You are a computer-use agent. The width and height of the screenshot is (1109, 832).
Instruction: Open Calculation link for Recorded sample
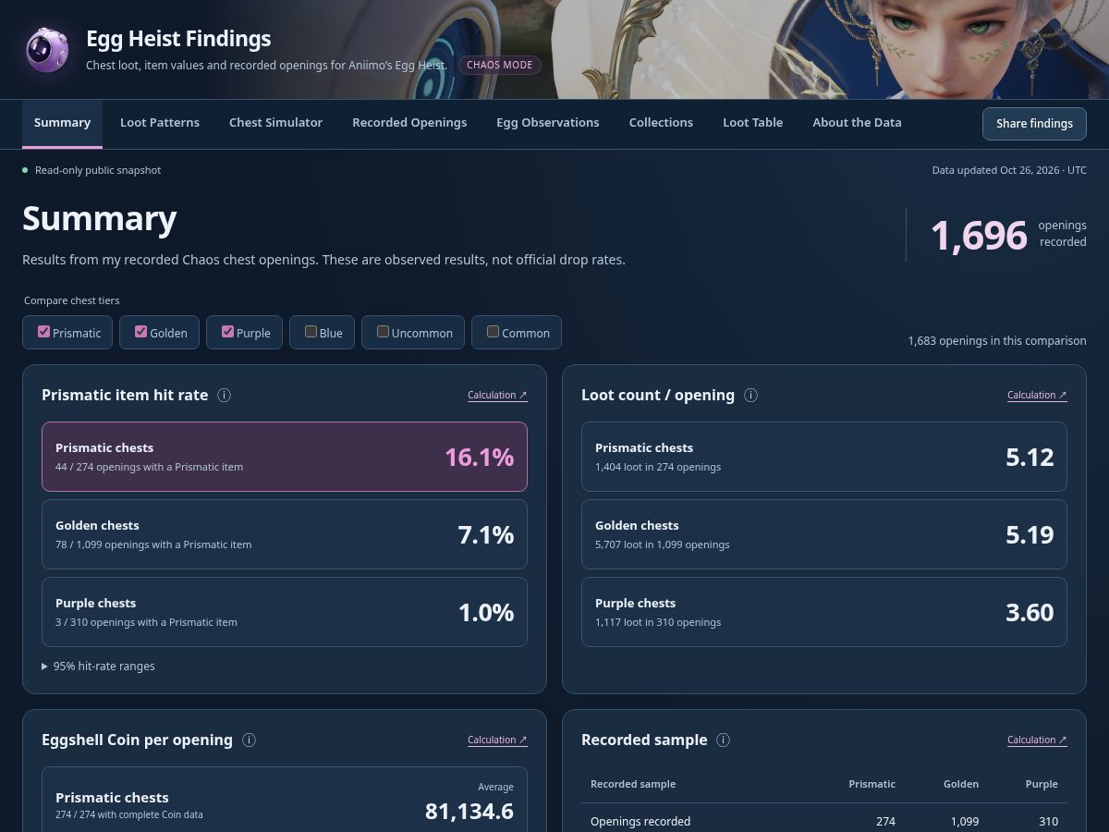[x=1037, y=740]
